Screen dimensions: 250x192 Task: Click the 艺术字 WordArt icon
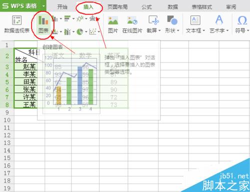219,20
